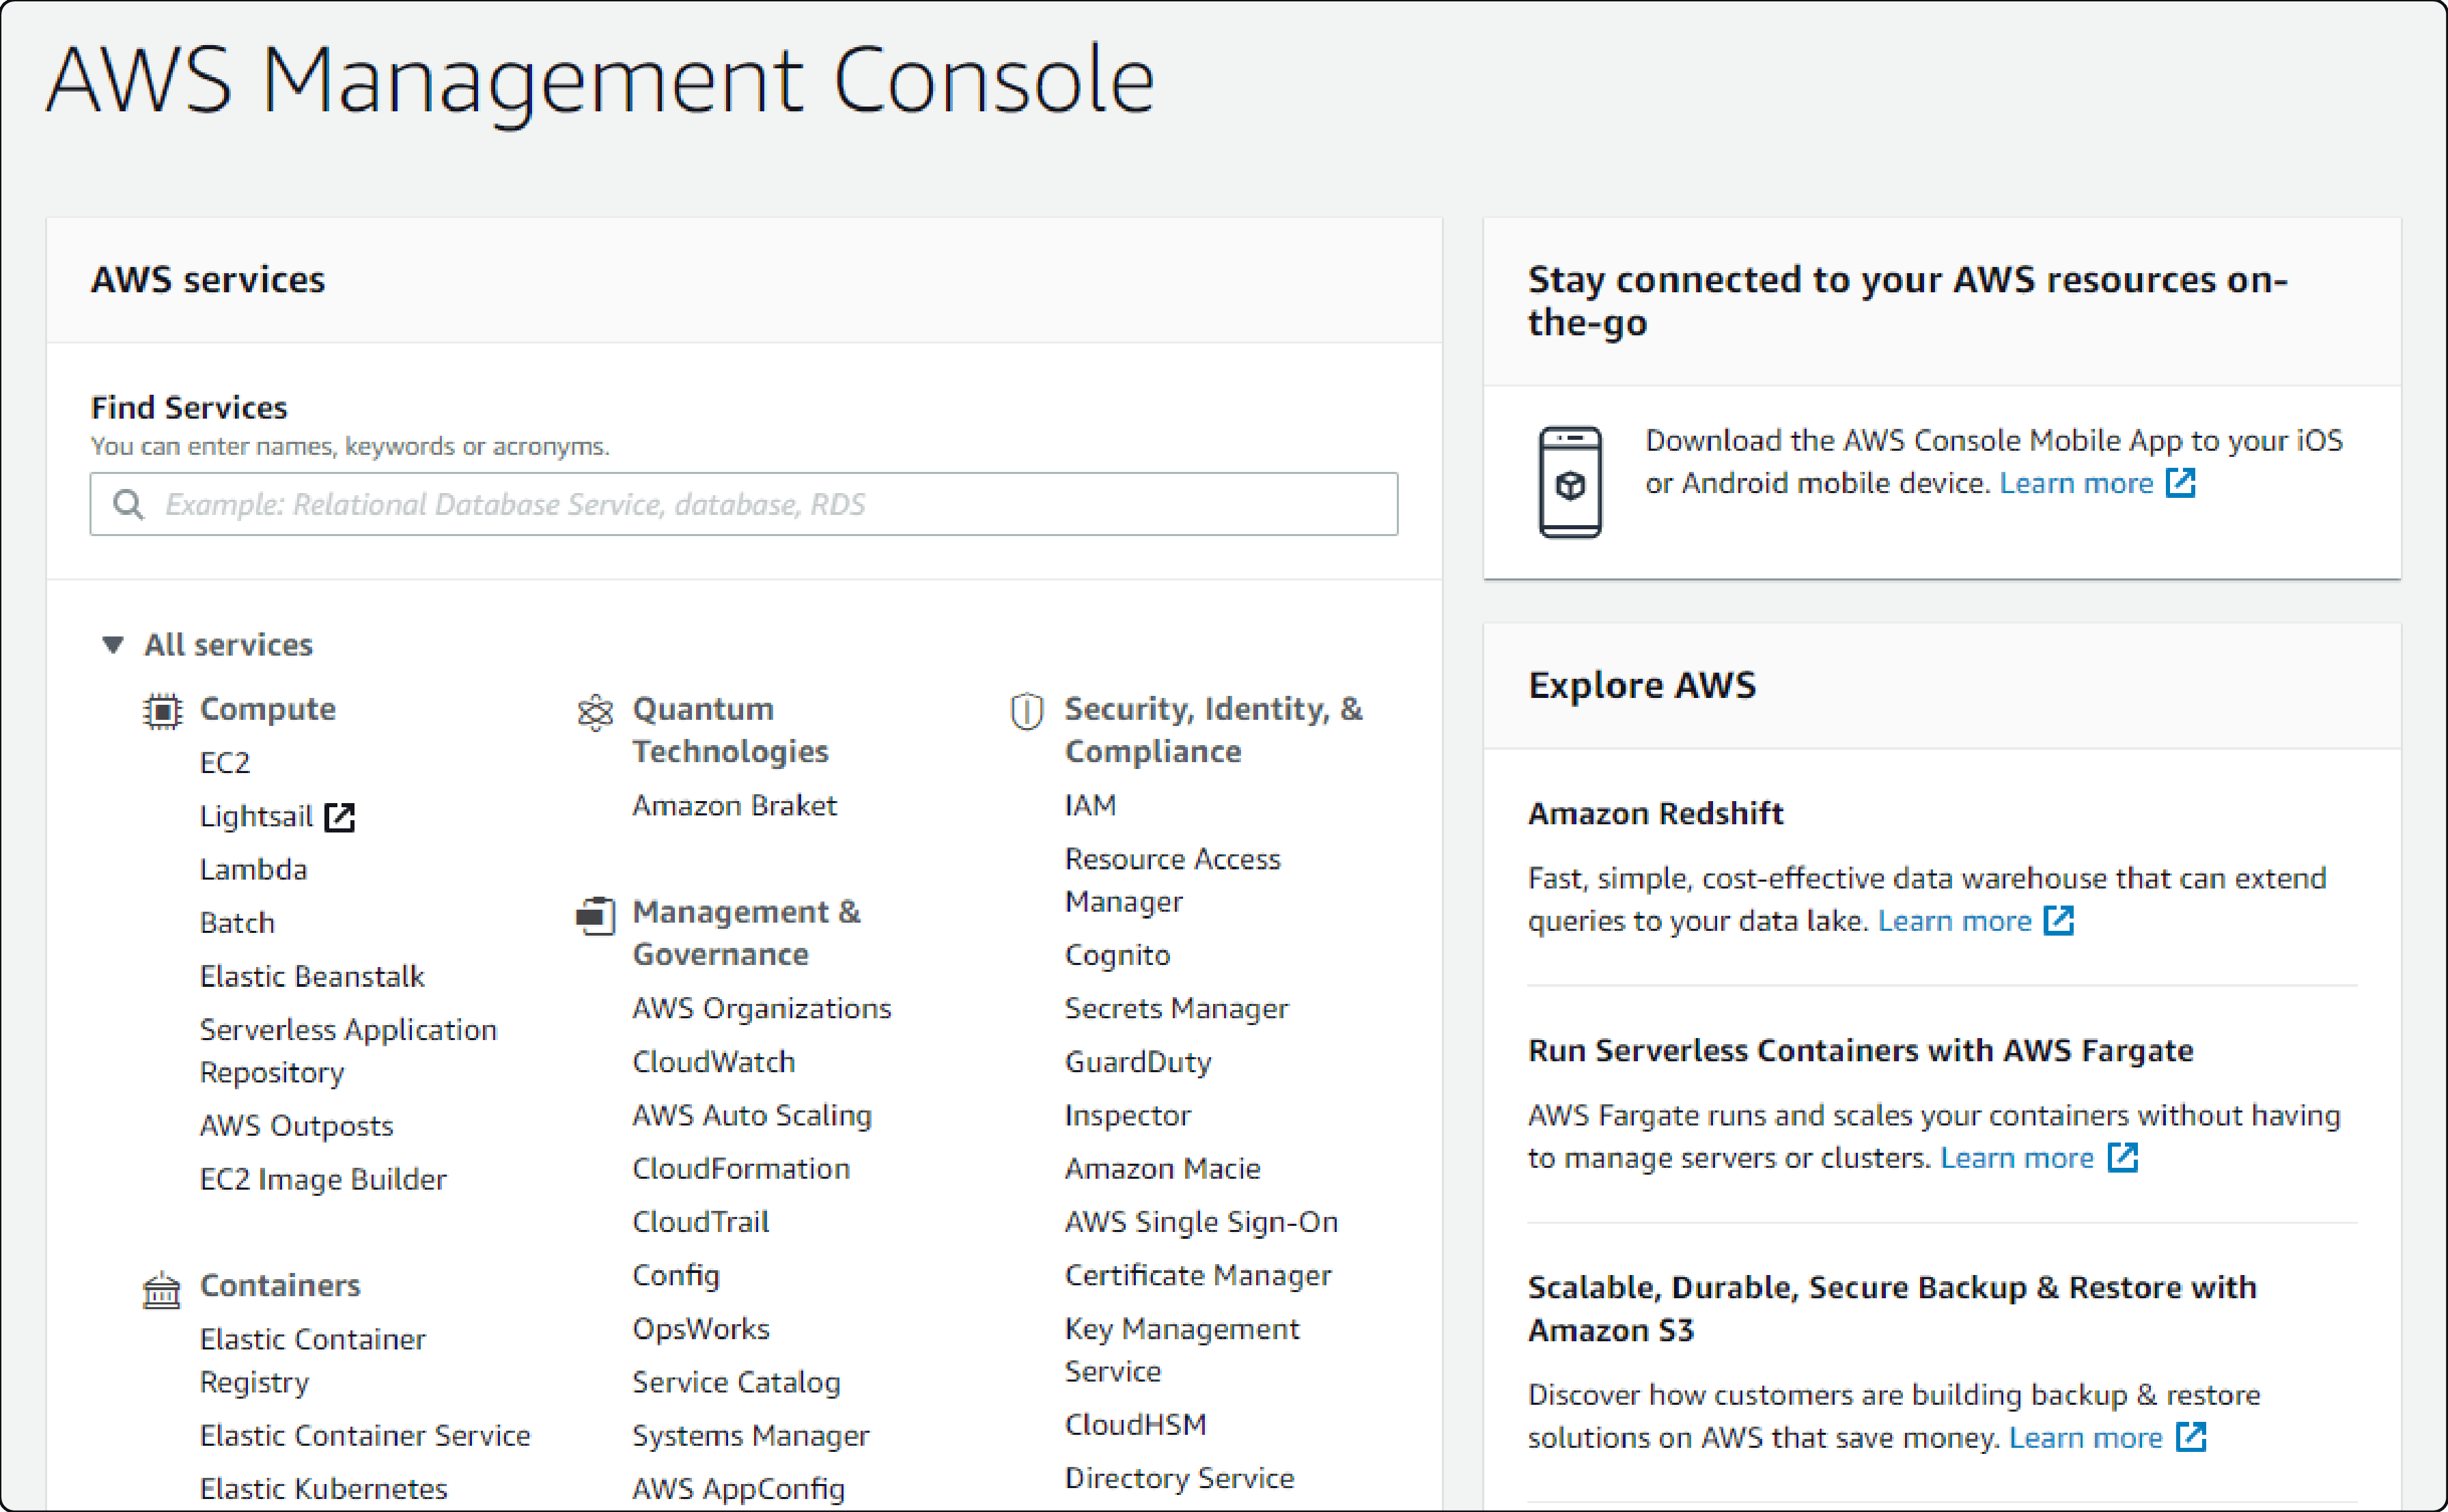
Task: Open AWS Single Sign-On
Action: pyautogui.click(x=1201, y=1222)
